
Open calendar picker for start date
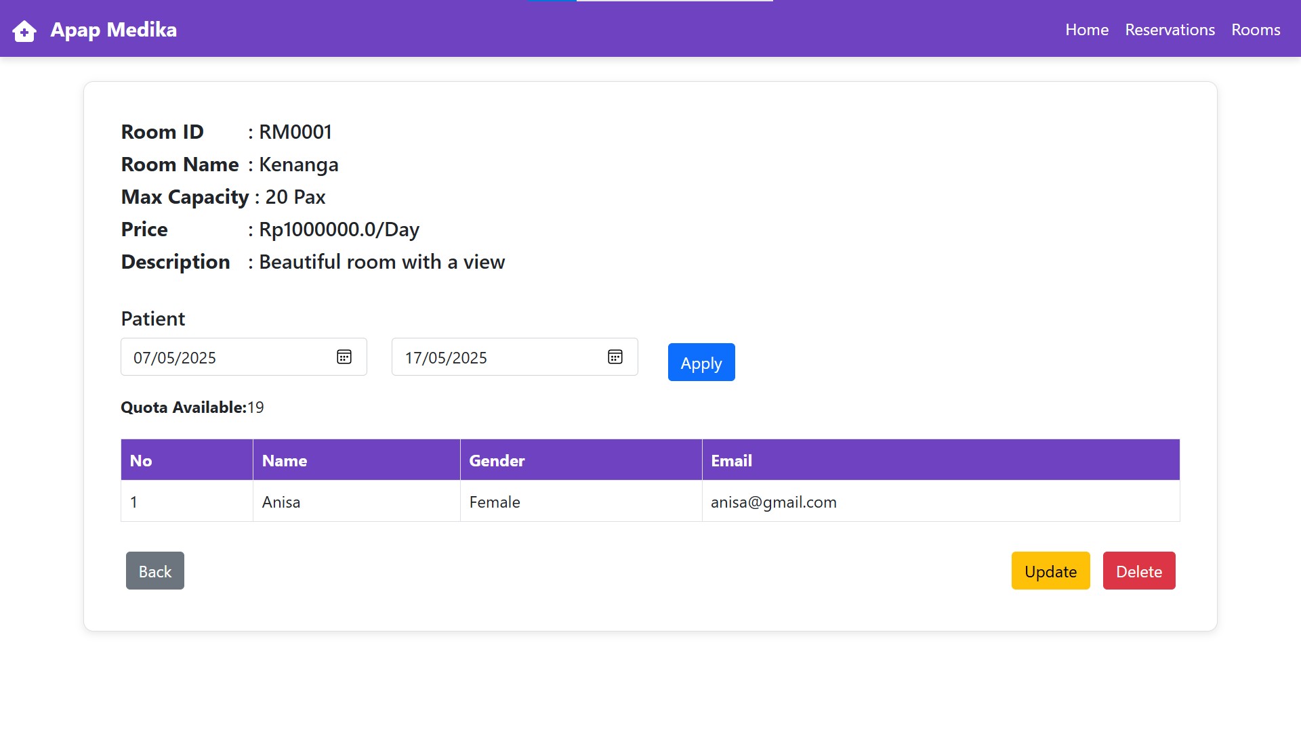pyautogui.click(x=344, y=357)
